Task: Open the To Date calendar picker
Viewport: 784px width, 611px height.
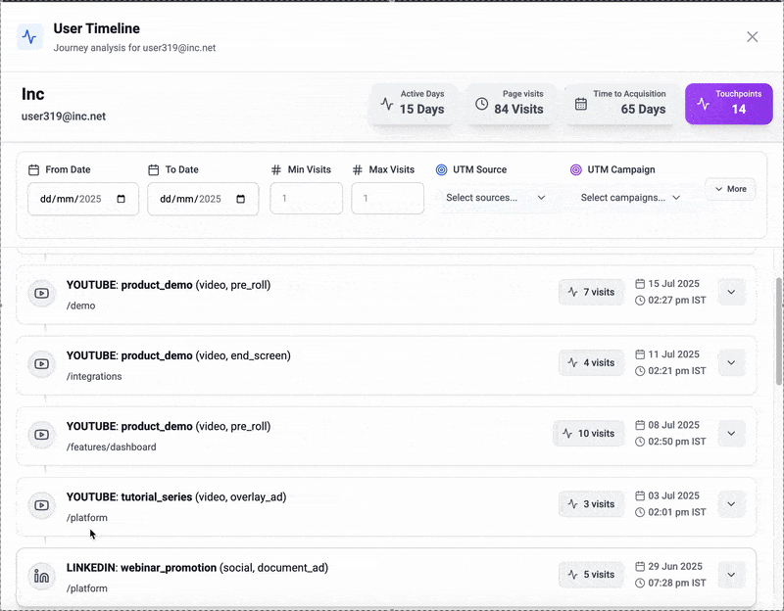Action: point(240,199)
